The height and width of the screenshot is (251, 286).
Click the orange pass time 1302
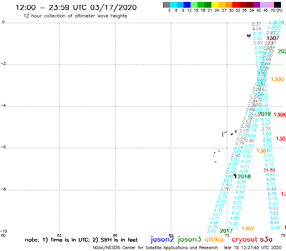point(248,228)
